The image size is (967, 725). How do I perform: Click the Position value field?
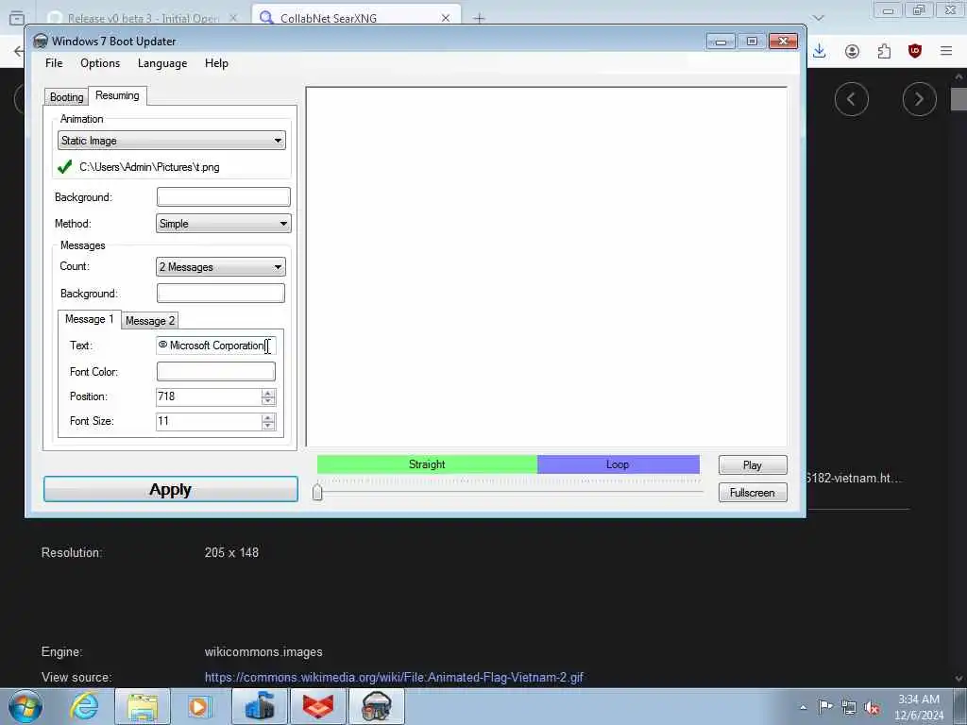(x=209, y=397)
